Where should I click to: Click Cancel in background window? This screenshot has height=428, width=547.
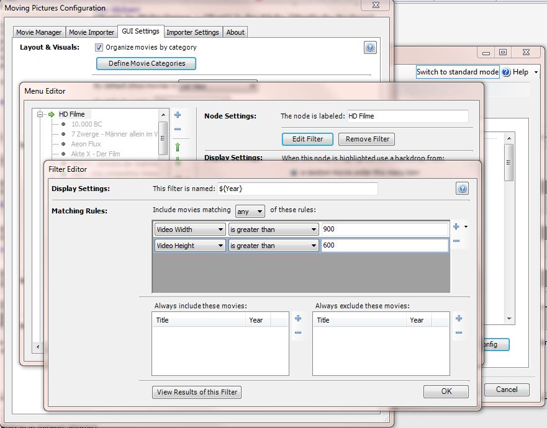(507, 390)
